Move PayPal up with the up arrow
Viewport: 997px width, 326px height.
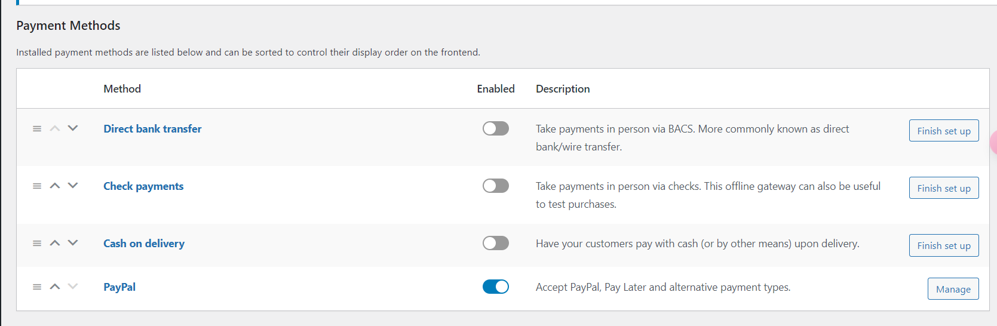click(x=55, y=287)
